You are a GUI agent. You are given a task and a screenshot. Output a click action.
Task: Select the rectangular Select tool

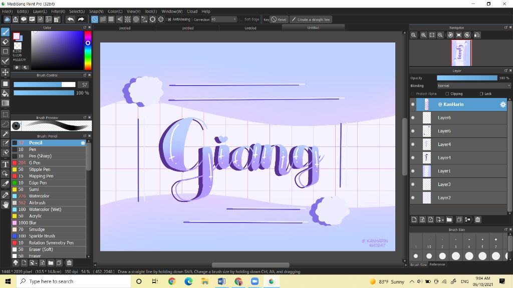[x=5, y=114]
